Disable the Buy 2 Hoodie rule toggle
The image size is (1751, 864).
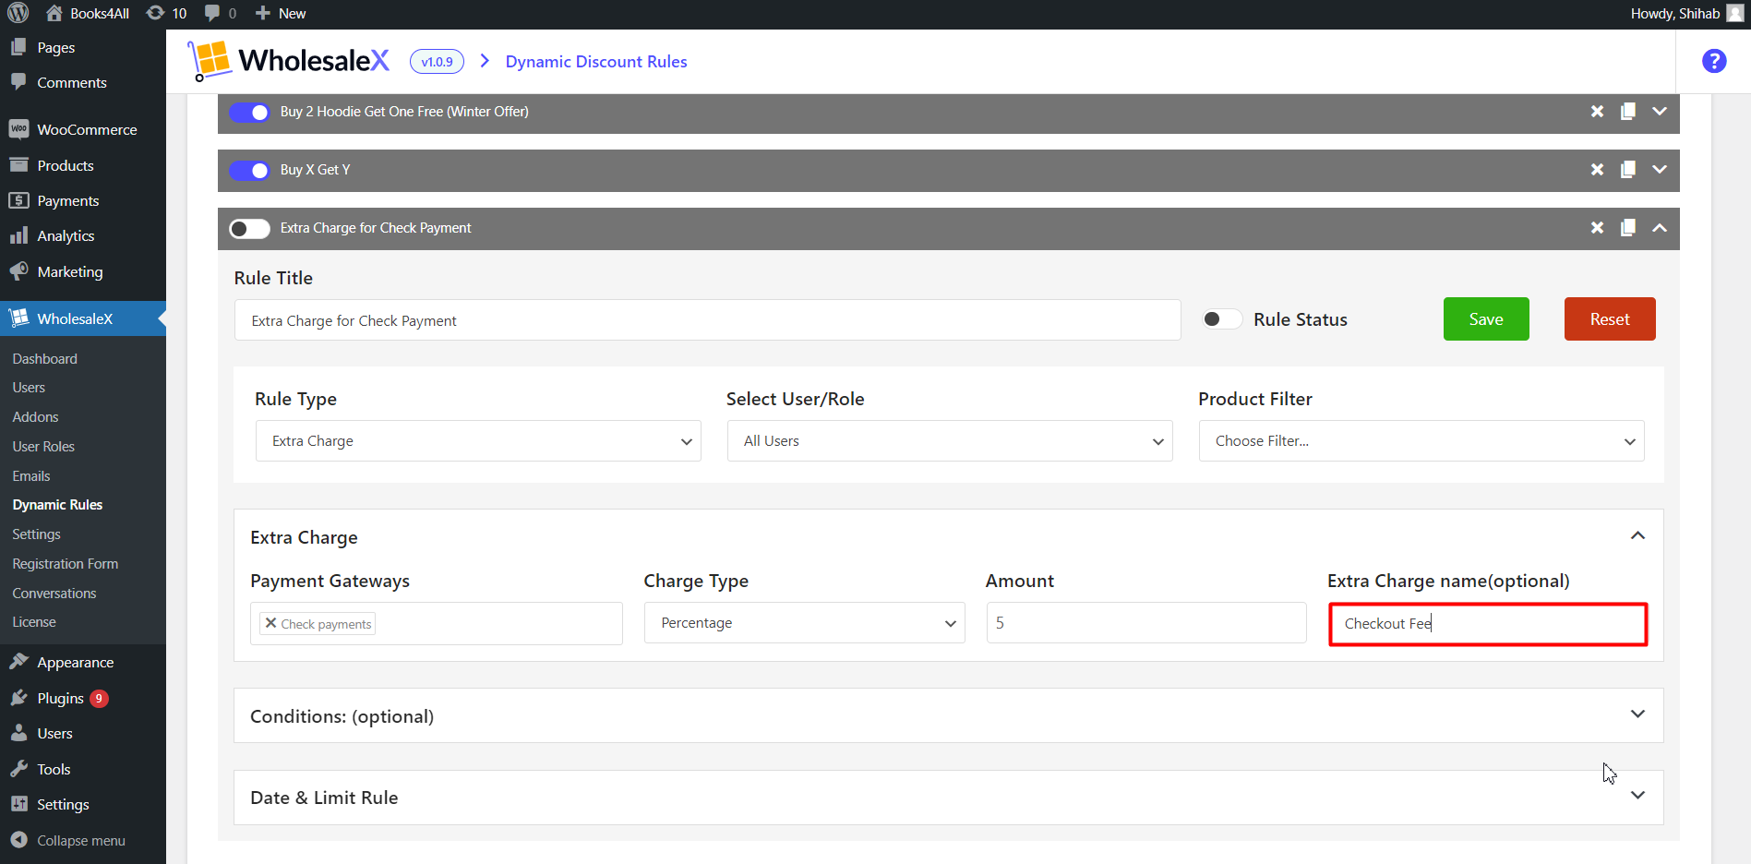tap(249, 112)
